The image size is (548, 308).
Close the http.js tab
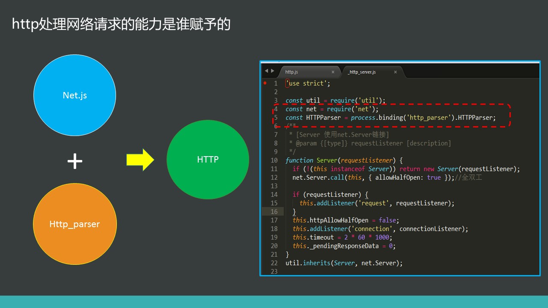coord(333,72)
